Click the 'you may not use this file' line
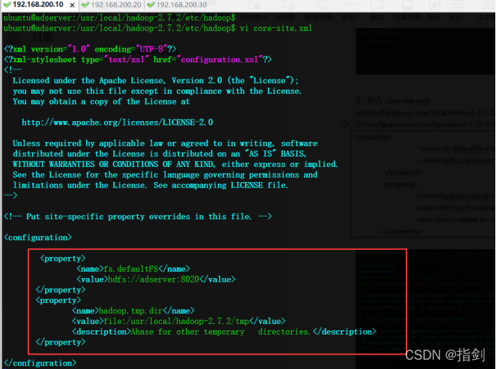496x369 pixels. tap(157, 91)
